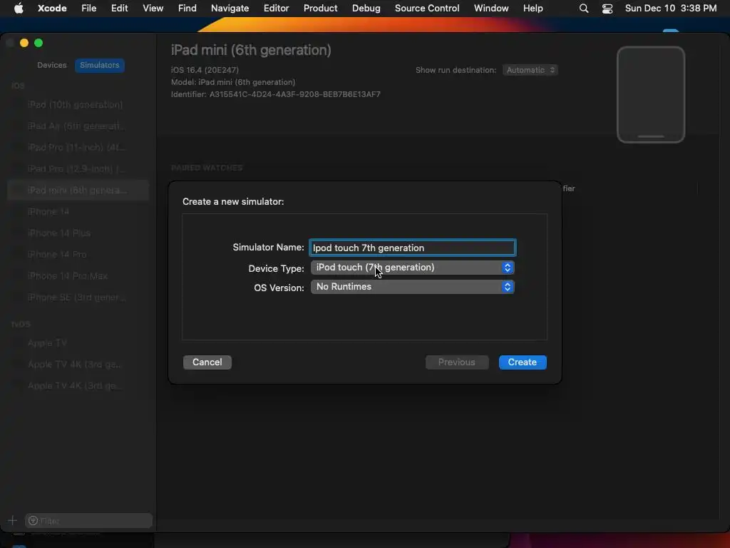Click the Simulator Name text field
The height and width of the screenshot is (548, 730).
413,248
